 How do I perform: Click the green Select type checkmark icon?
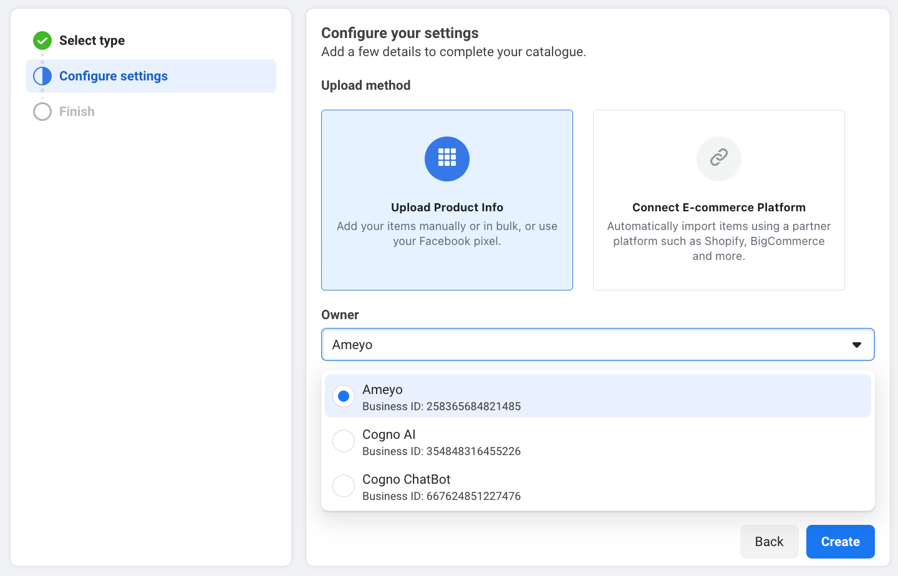click(x=42, y=41)
